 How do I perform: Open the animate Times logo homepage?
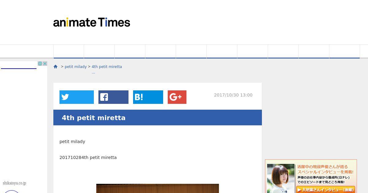[92, 22]
